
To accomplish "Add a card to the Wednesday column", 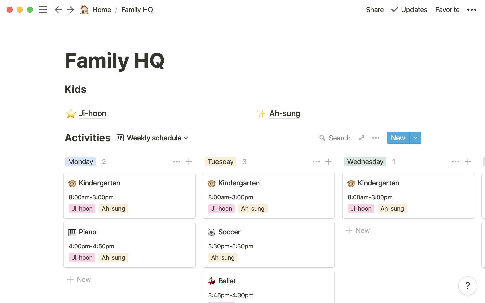I will [x=468, y=162].
